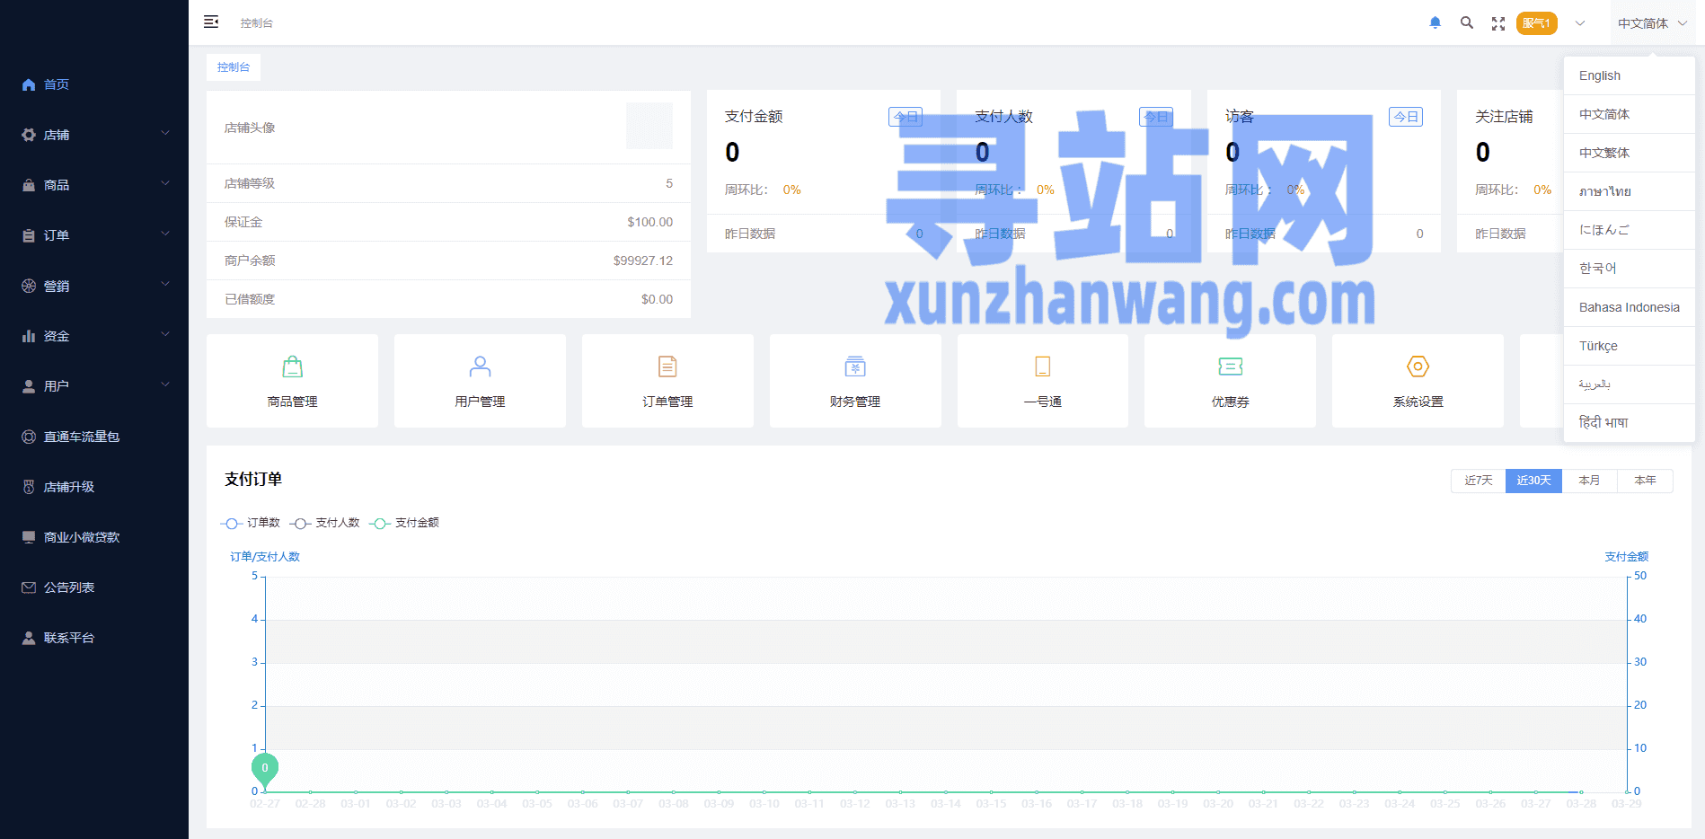Screen dimensions: 1705x839
Task: Open 直通车流量包 in sidebar
Action: (81, 437)
